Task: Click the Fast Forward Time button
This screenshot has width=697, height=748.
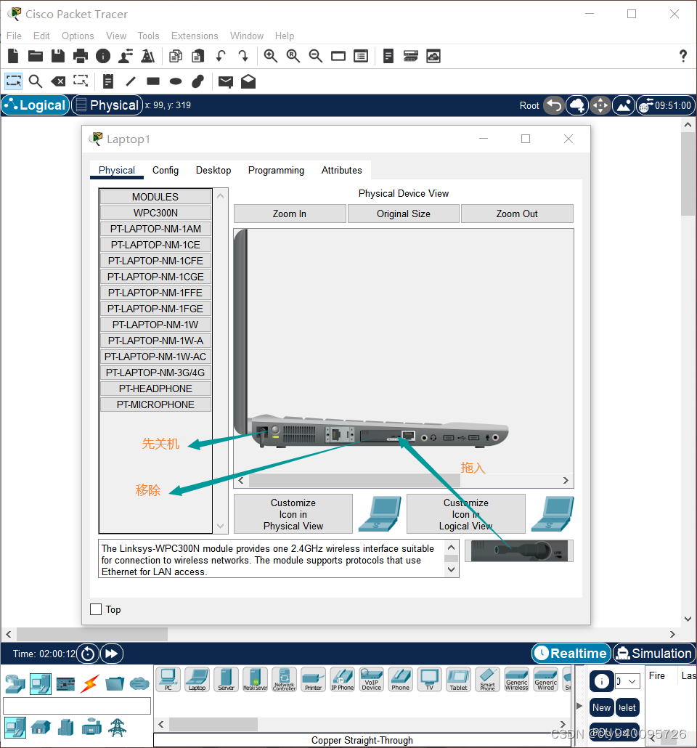Action: click(x=112, y=654)
